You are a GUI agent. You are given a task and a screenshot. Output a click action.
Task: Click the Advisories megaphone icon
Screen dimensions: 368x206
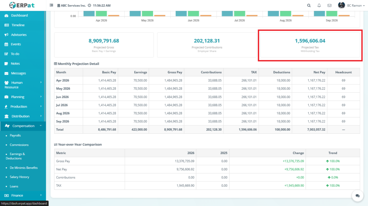pos(6,35)
